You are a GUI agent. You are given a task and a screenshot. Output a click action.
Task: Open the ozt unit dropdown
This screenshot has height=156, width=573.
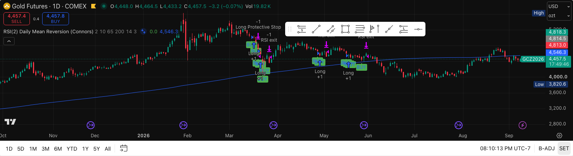(x=559, y=16)
